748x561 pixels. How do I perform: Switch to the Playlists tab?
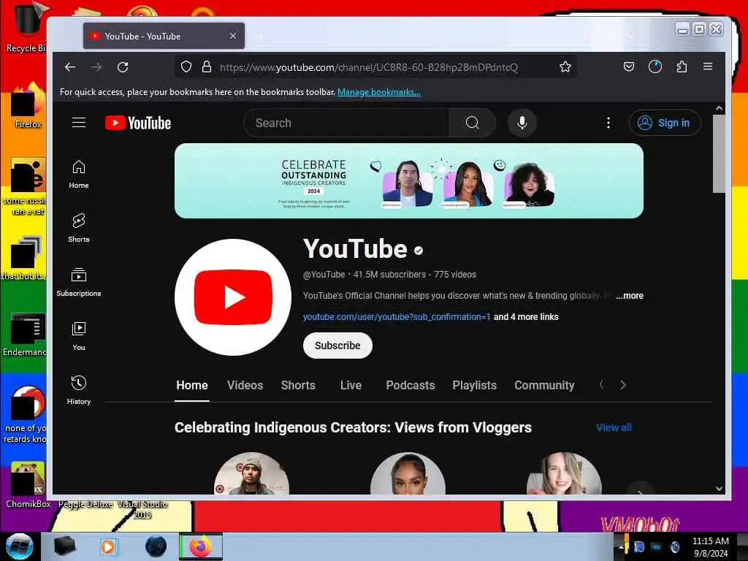[x=474, y=386]
